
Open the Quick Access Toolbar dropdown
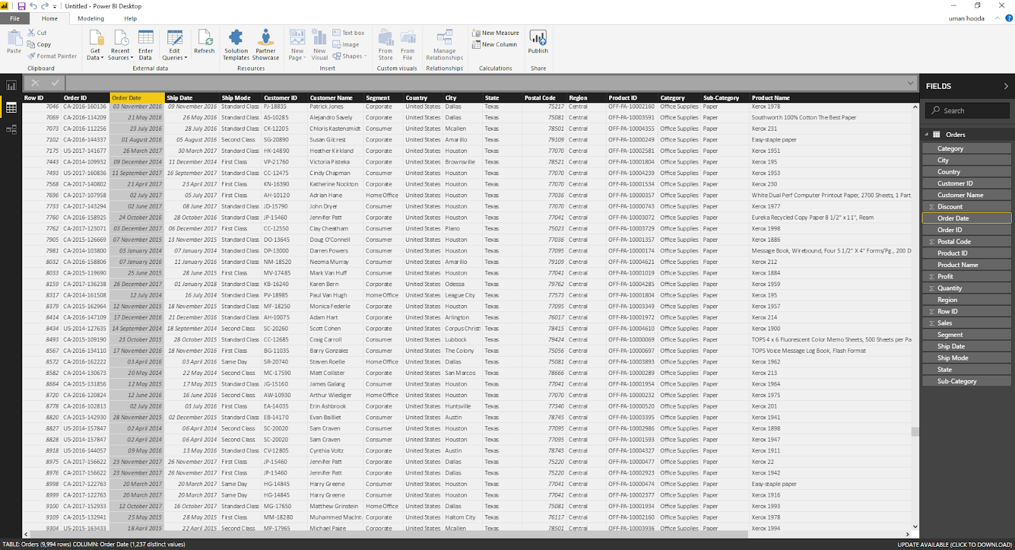(x=55, y=6)
